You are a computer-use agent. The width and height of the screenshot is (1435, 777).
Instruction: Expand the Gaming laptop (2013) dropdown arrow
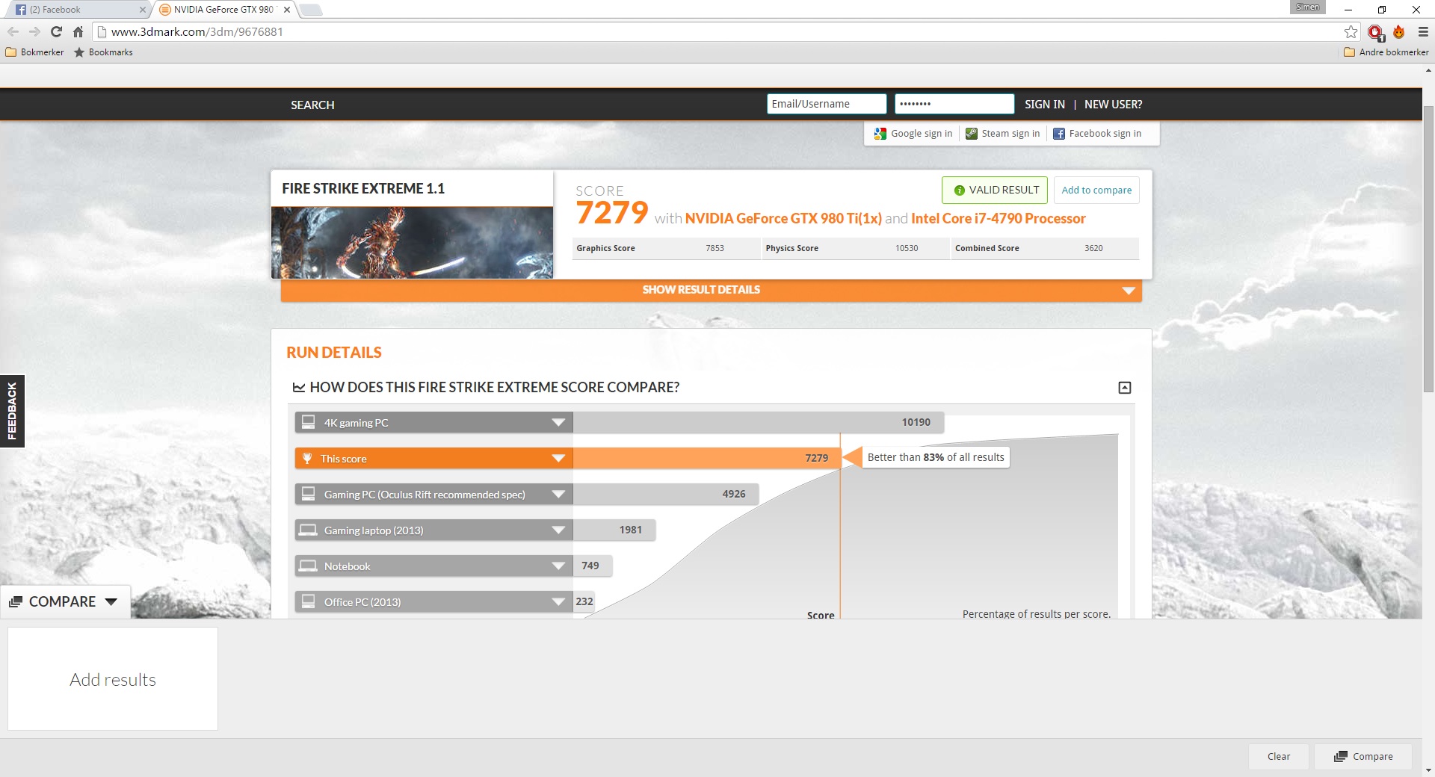[558, 530]
